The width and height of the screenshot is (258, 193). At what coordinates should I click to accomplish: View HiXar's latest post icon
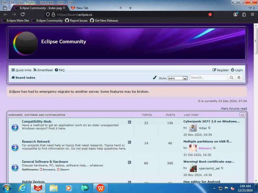(209, 128)
